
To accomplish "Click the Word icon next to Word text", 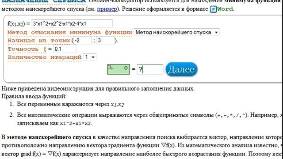I will (213, 9).
